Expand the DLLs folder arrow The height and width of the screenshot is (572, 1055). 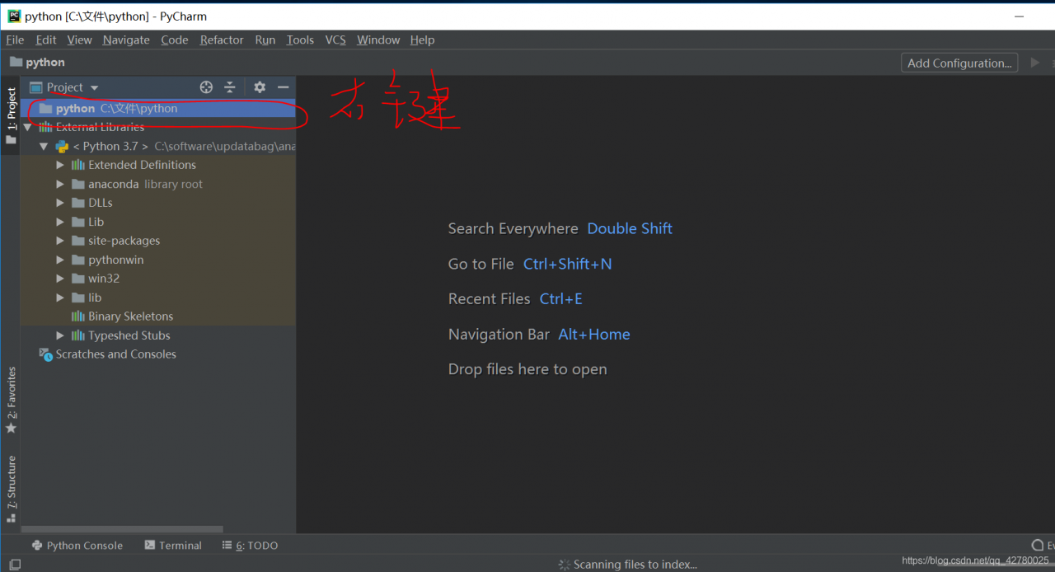coord(60,203)
